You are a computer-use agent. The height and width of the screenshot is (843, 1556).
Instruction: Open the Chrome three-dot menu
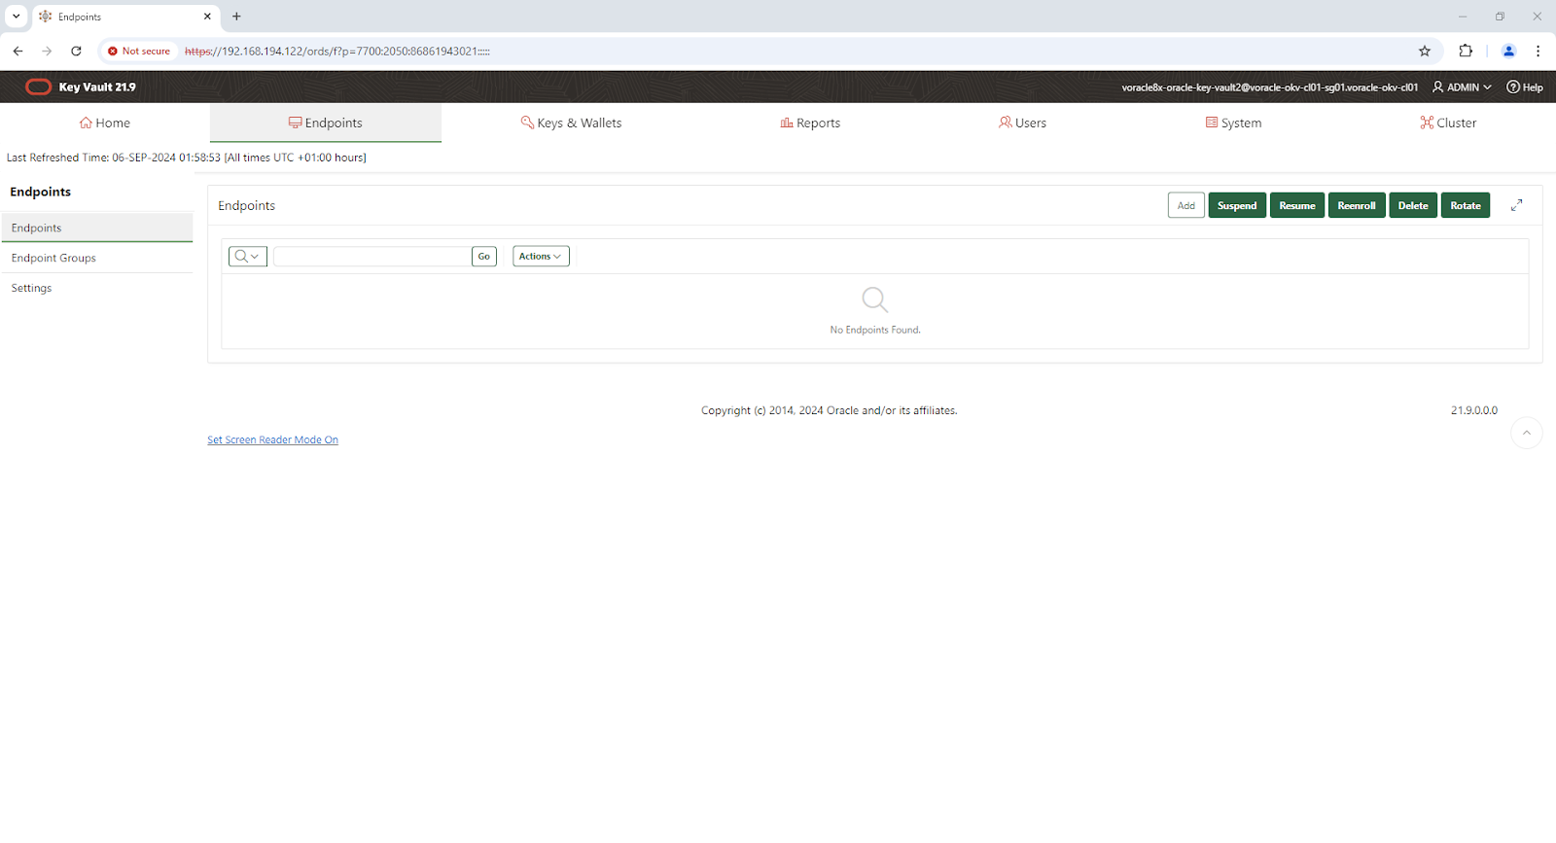point(1538,51)
